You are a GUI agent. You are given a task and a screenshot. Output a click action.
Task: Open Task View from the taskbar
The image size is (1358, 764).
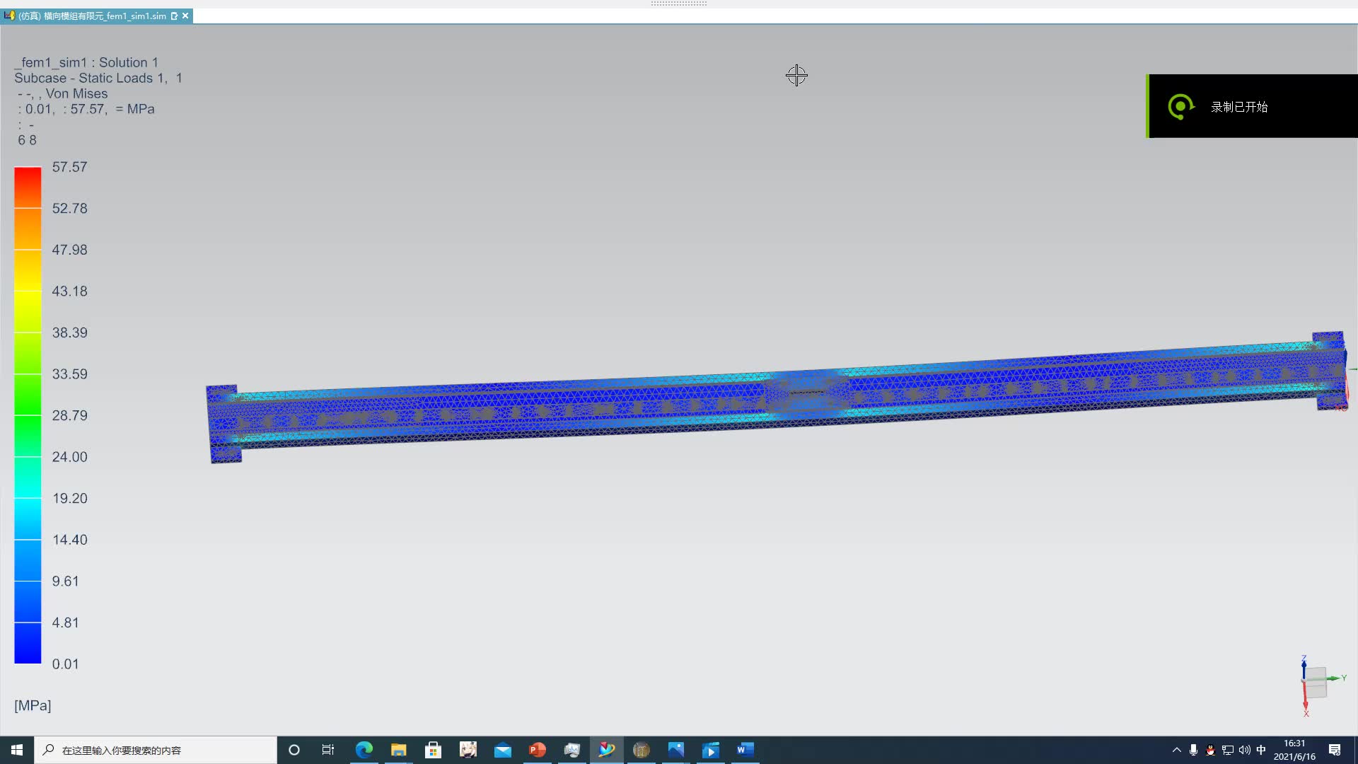point(328,750)
